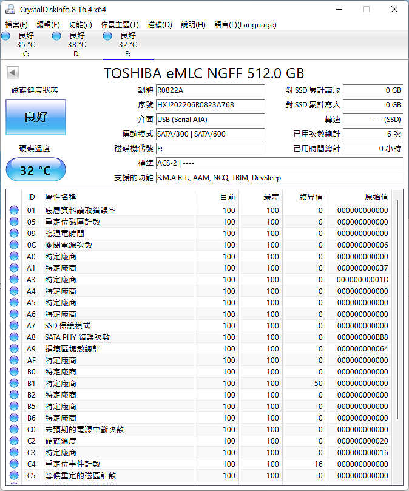Click the status orb of attribute B1
Screen dimensions: 409x491
14,384
